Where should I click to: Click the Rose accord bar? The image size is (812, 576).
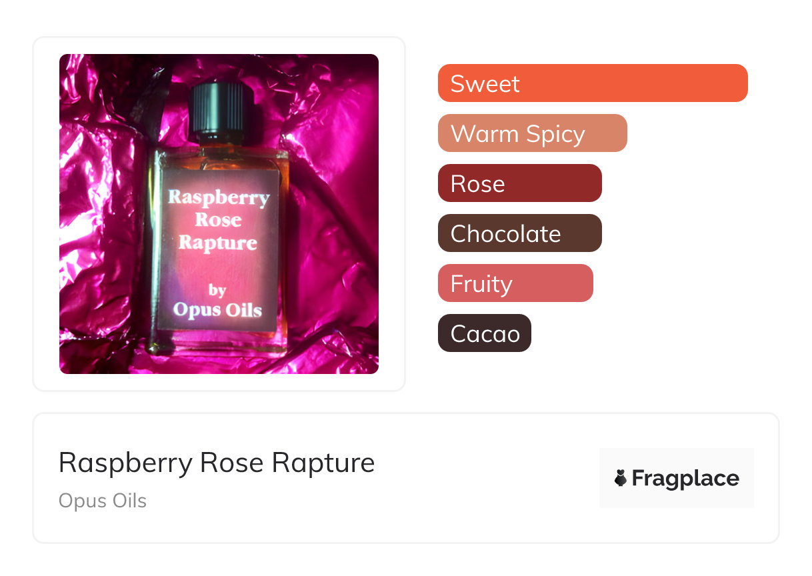pos(520,183)
